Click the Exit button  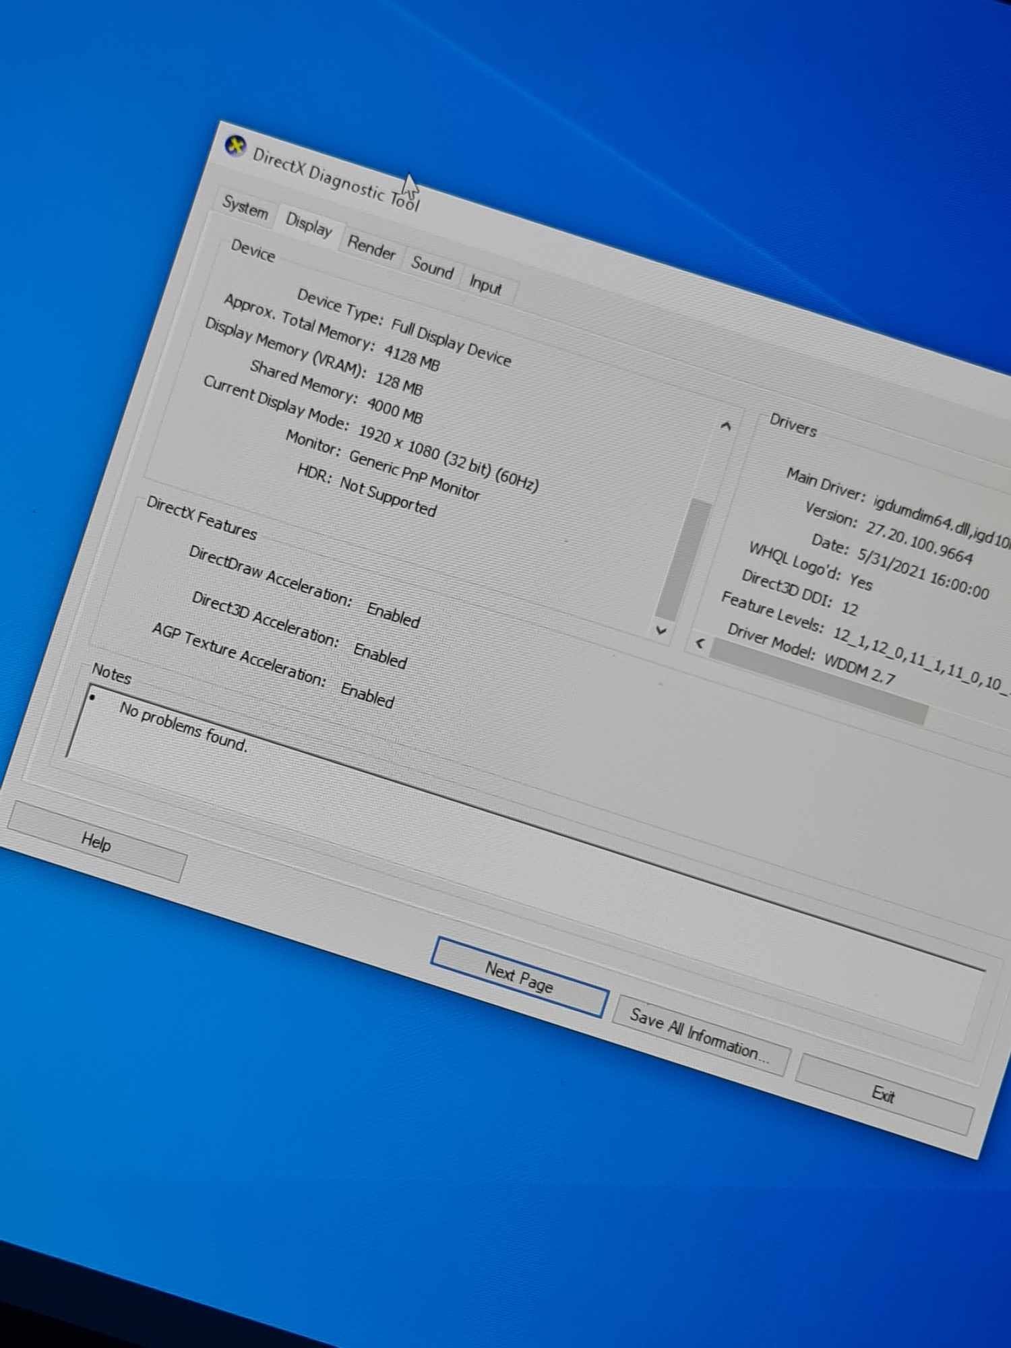tap(883, 1094)
